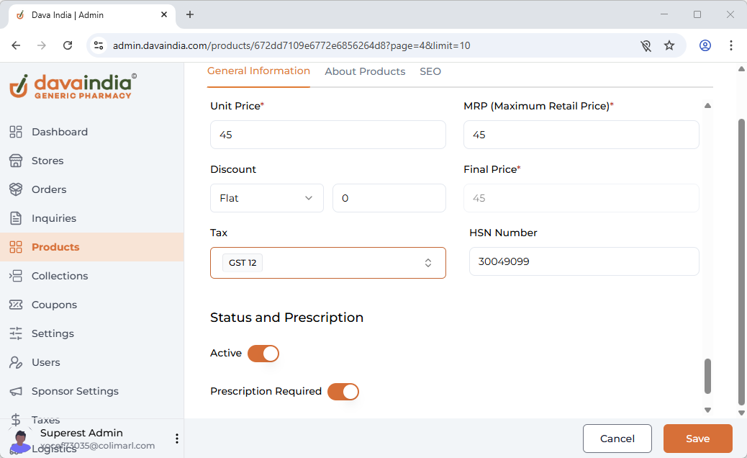Open the SEO tab
The image size is (747, 458).
click(x=430, y=71)
